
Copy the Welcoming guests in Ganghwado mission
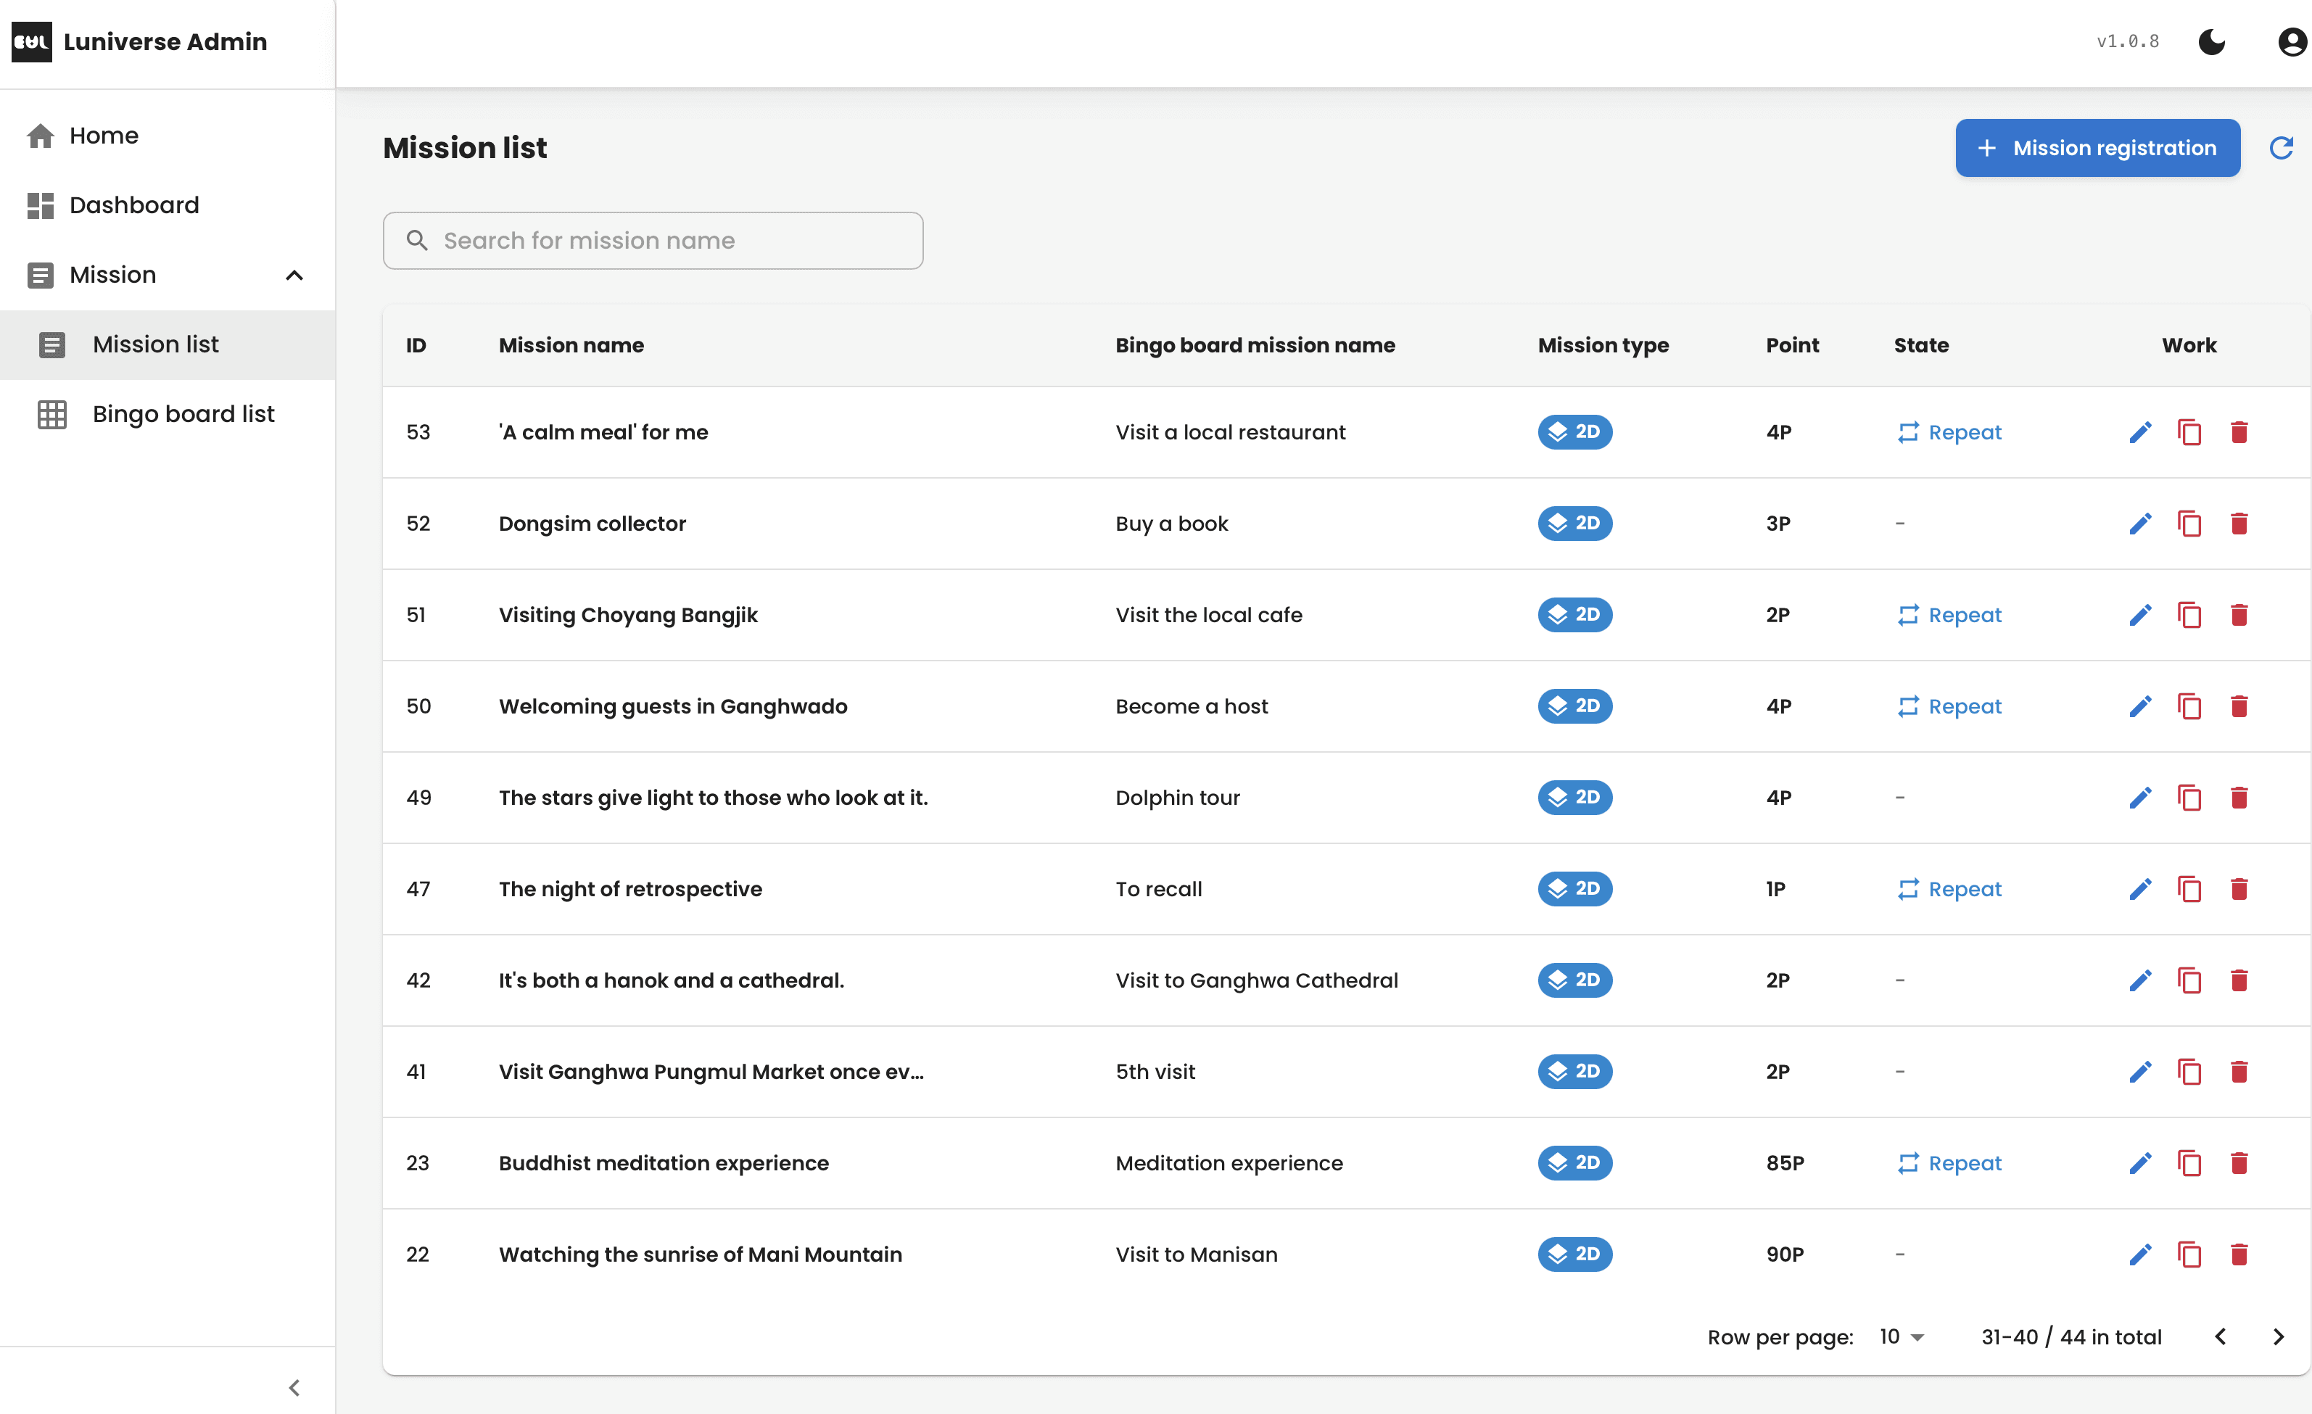point(2189,706)
